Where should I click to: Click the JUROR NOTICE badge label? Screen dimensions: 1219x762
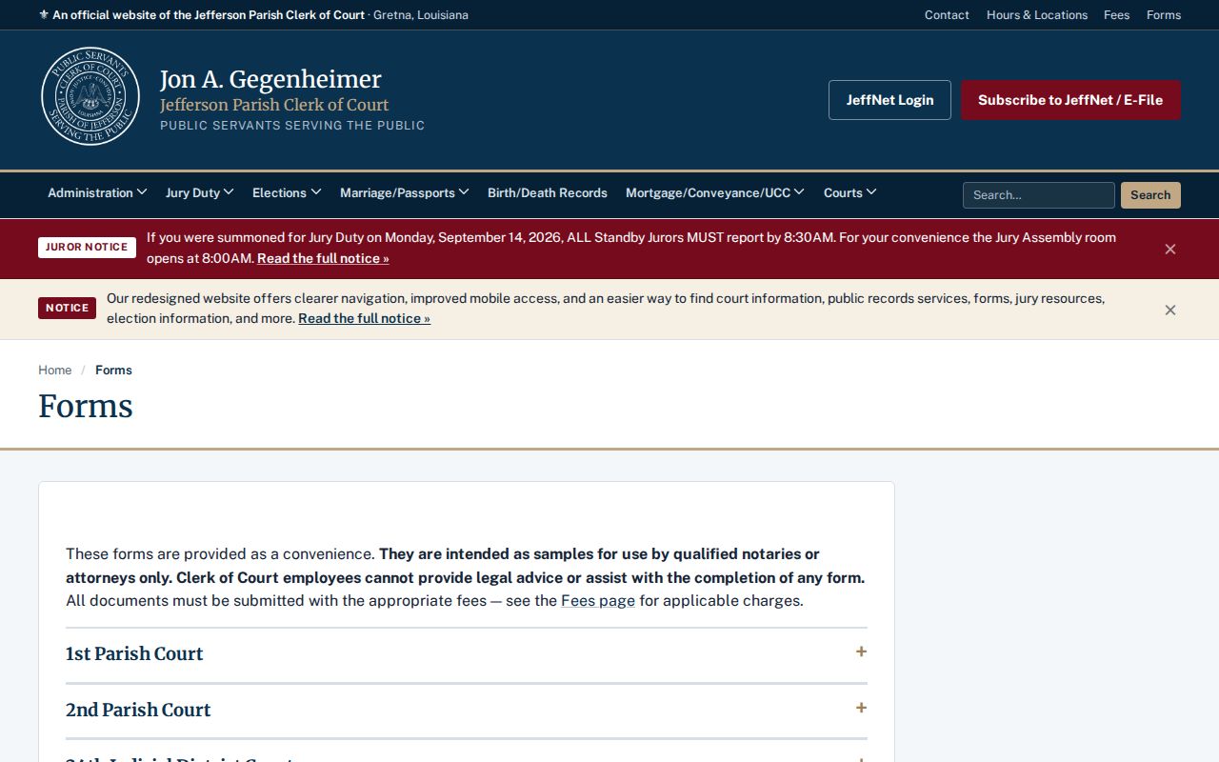[x=87, y=248]
